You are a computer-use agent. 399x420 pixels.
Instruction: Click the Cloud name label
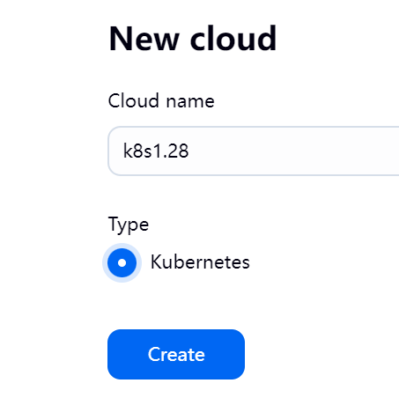pos(161,101)
